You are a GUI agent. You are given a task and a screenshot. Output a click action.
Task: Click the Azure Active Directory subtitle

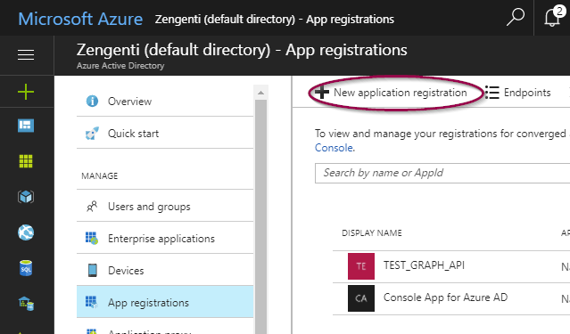point(120,66)
